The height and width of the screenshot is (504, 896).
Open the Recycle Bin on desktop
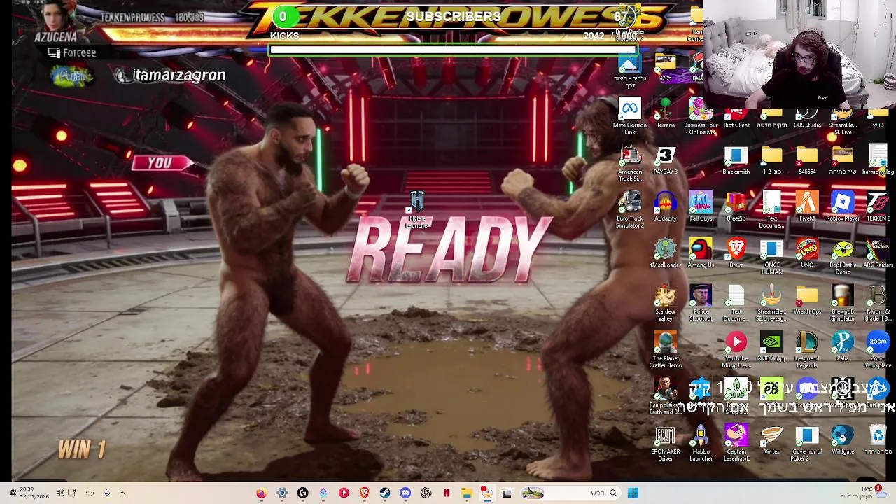[878, 440]
